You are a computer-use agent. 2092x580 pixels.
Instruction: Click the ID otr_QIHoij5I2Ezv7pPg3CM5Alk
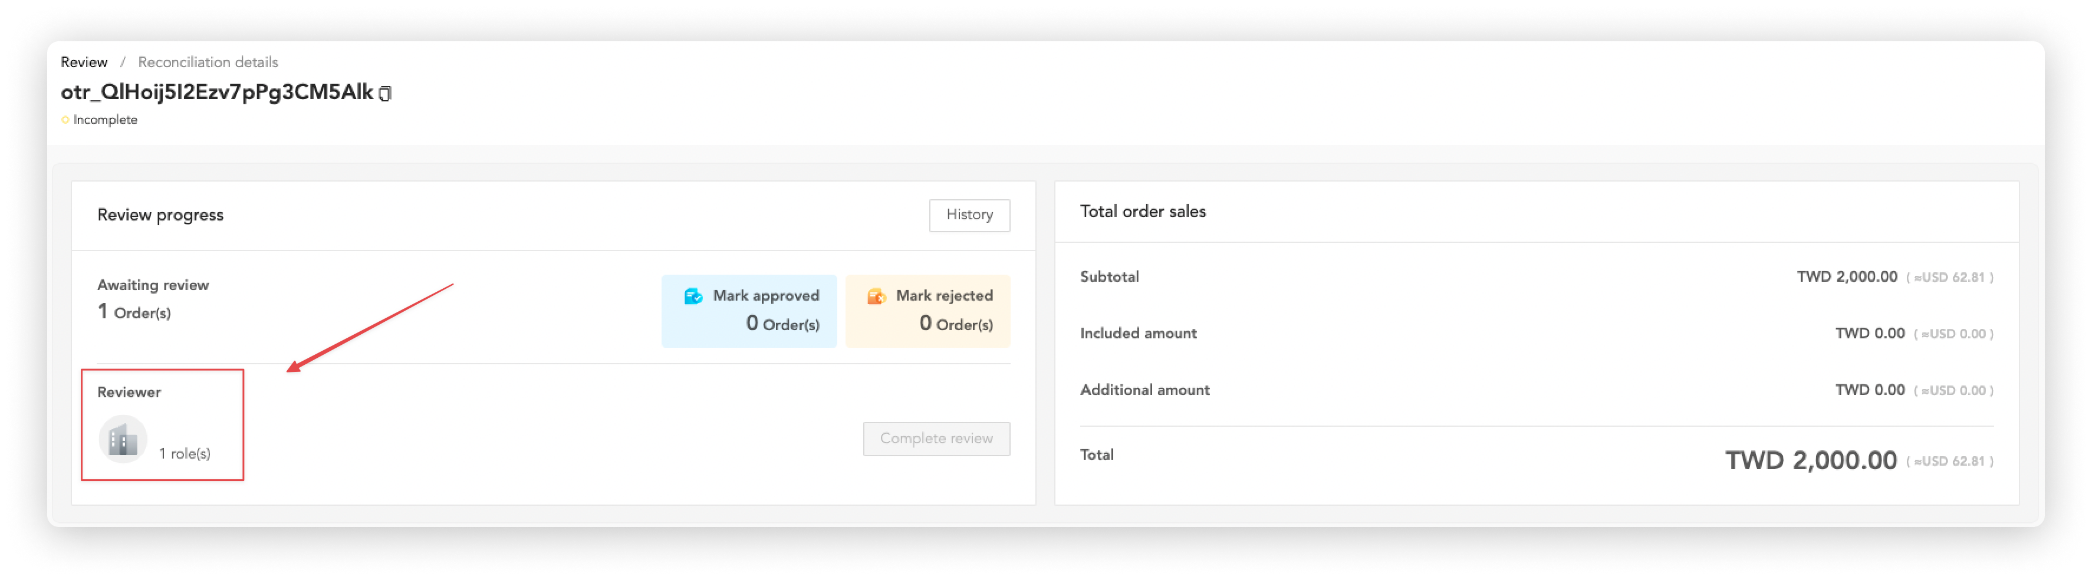[217, 93]
